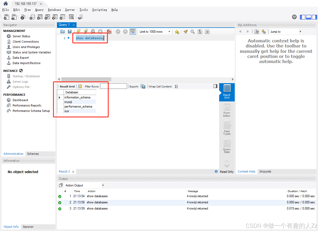Reconnect to DBMS icon
The width and height of the screenshot is (318, 231).
click(81, 17)
